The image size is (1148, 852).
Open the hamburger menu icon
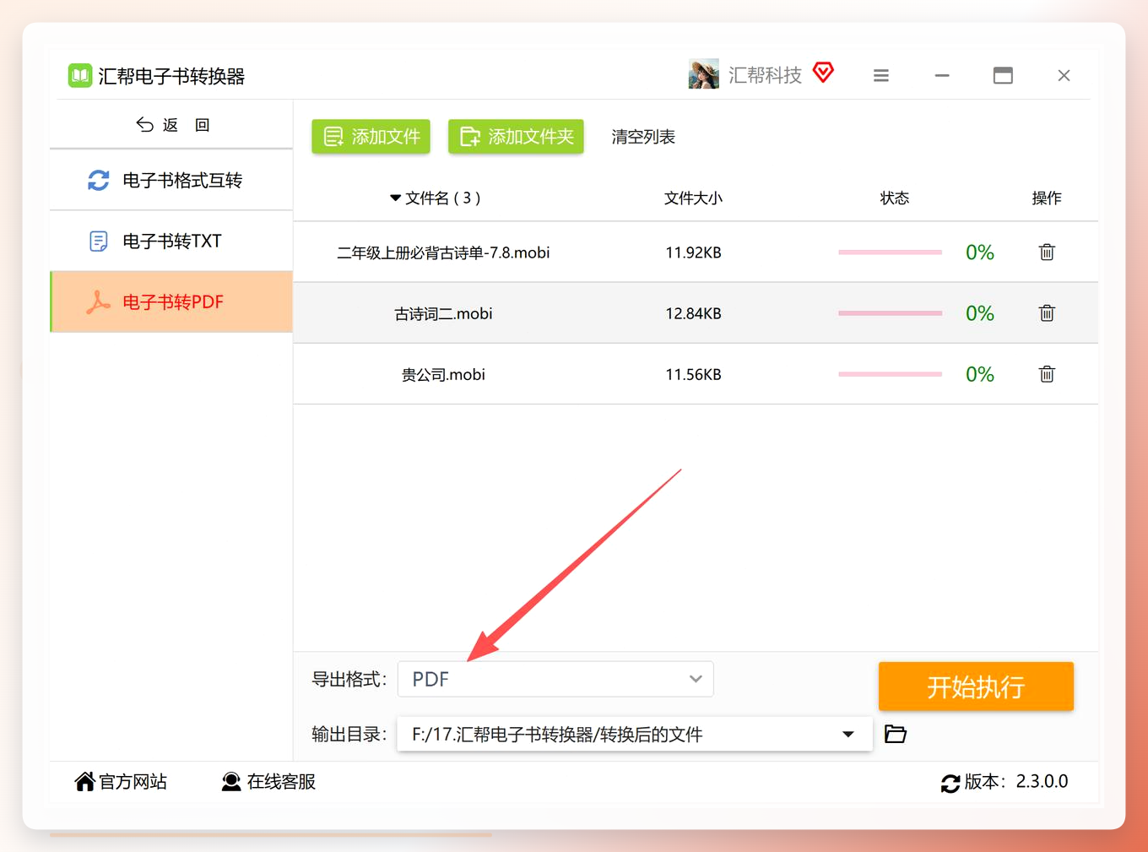[x=881, y=76]
